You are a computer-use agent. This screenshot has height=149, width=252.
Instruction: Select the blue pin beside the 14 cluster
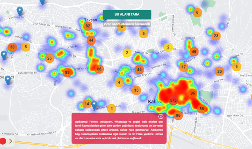point(94,105)
